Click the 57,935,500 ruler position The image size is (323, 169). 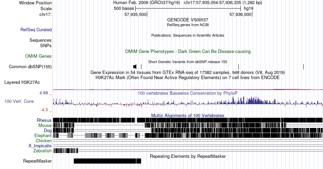point(135,14)
